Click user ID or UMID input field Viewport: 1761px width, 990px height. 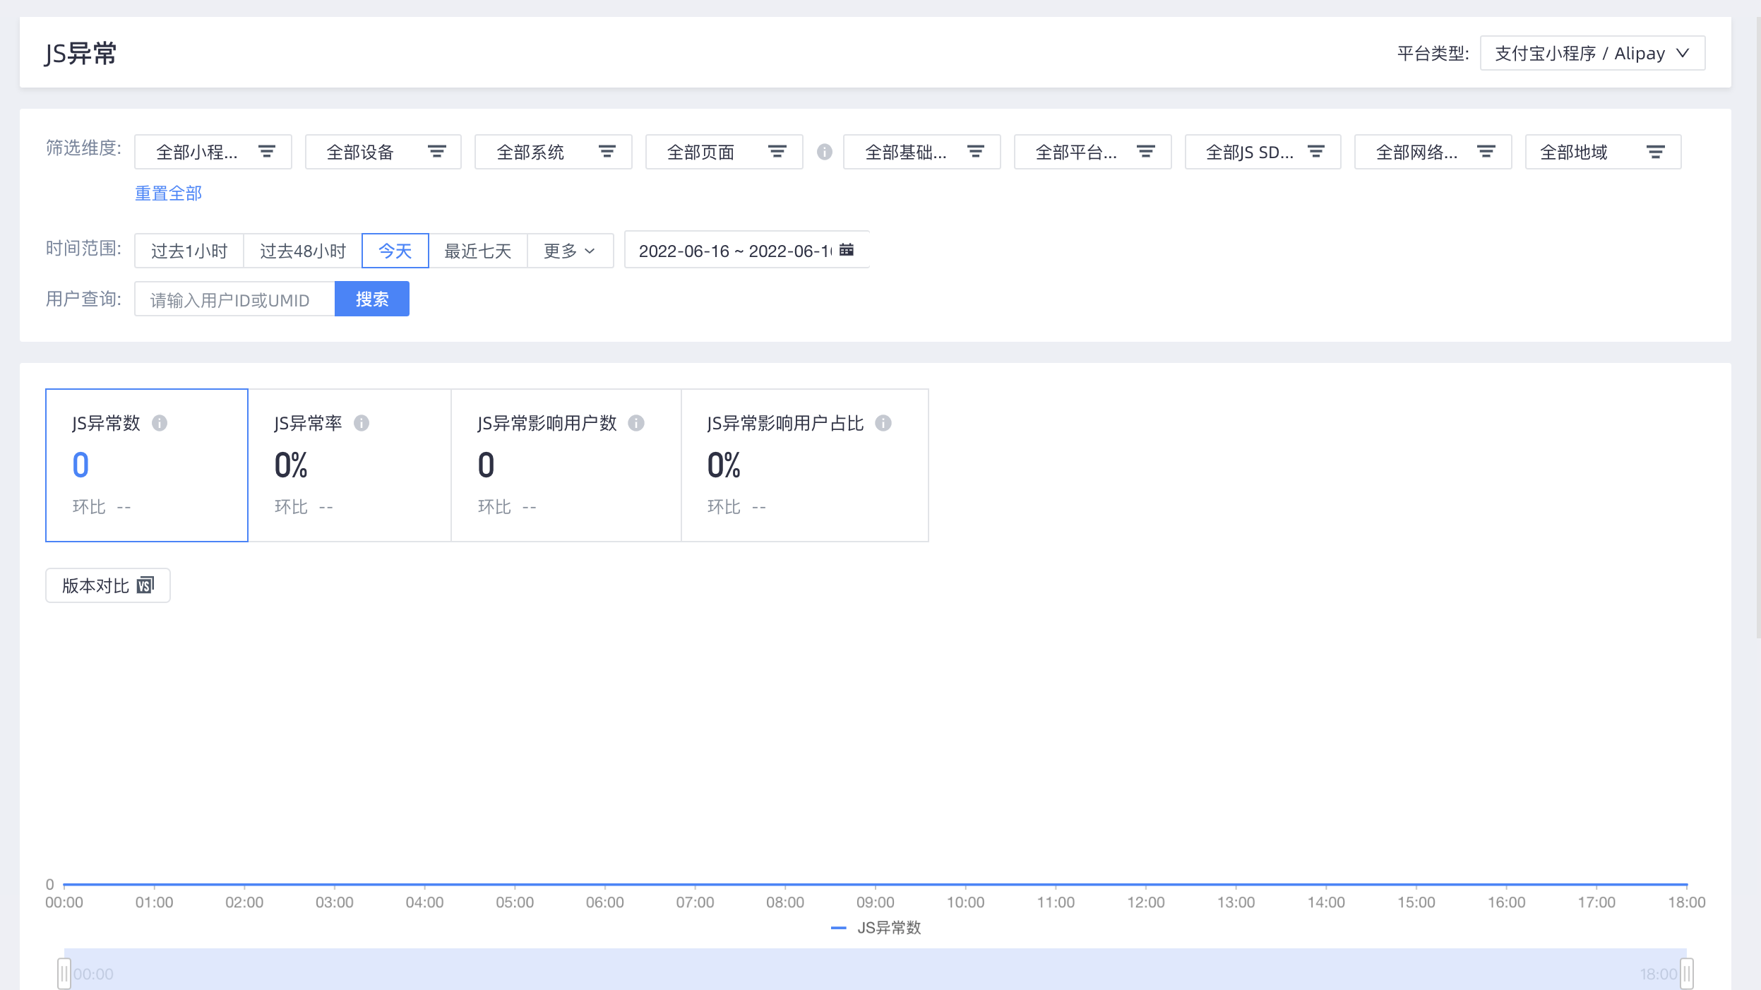point(234,299)
